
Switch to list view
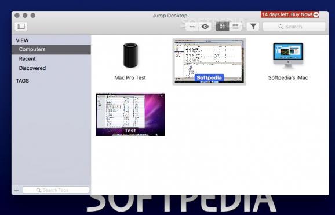[235, 27]
